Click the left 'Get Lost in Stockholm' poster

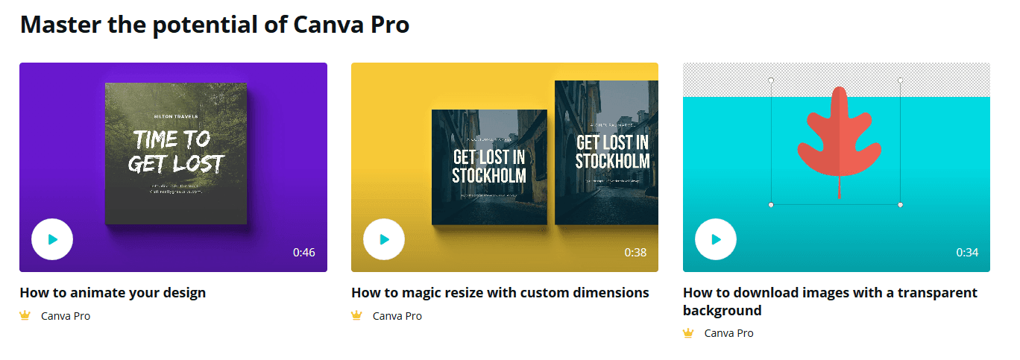click(x=490, y=167)
